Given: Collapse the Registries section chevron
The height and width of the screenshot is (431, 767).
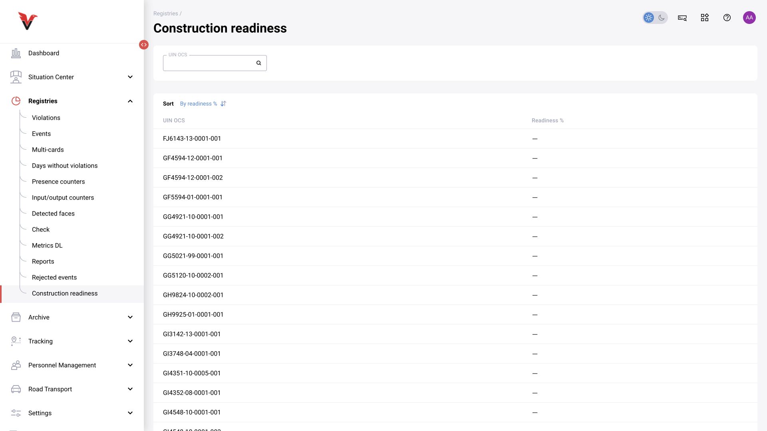Looking at the screenshot, I should click(130, 101).
